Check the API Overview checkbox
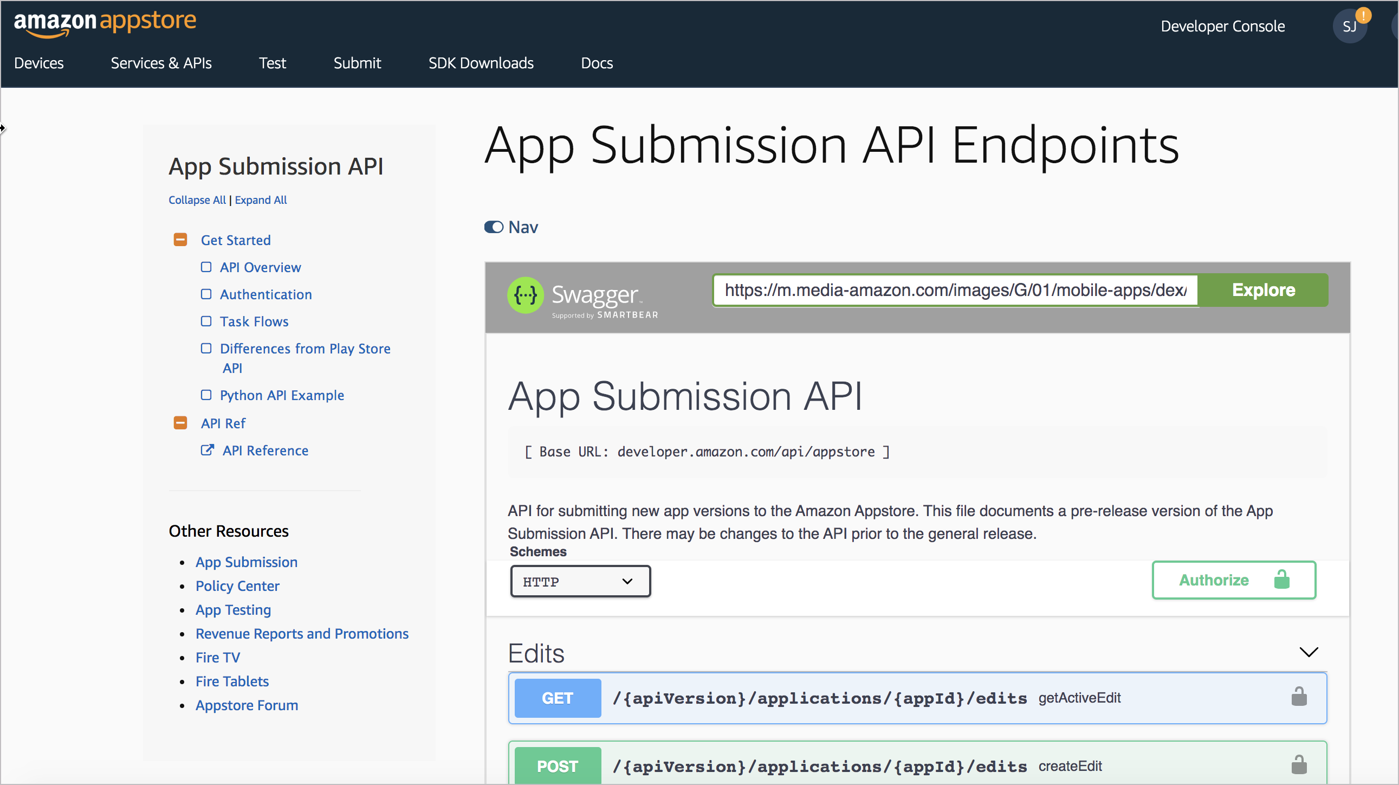This screenshot has width=1399, height=785. tap(205, 267)
